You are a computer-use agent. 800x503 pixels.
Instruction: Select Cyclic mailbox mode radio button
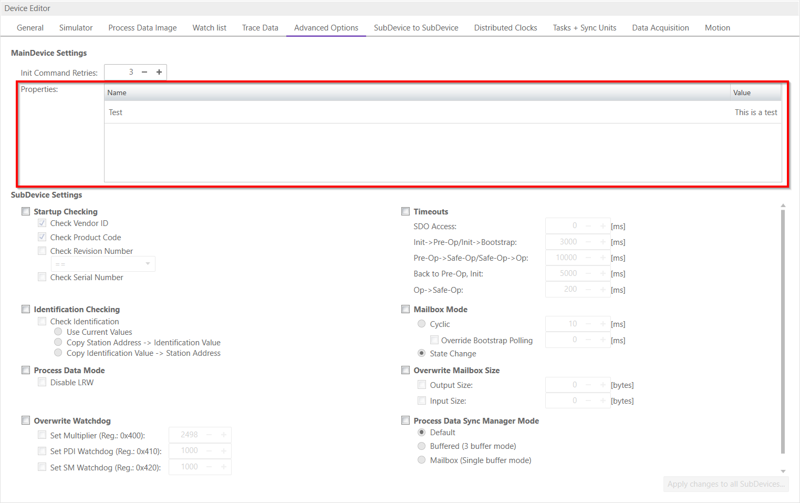[421, 324]
